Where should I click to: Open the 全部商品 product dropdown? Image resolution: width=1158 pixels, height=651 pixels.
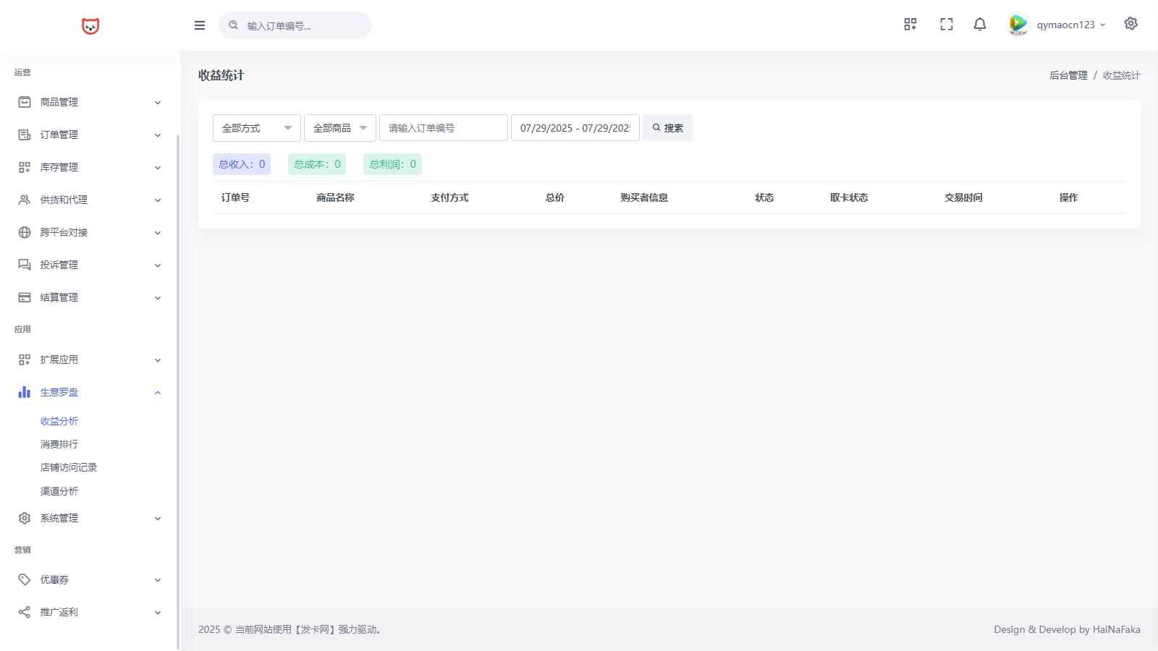(x=339, y=128)
